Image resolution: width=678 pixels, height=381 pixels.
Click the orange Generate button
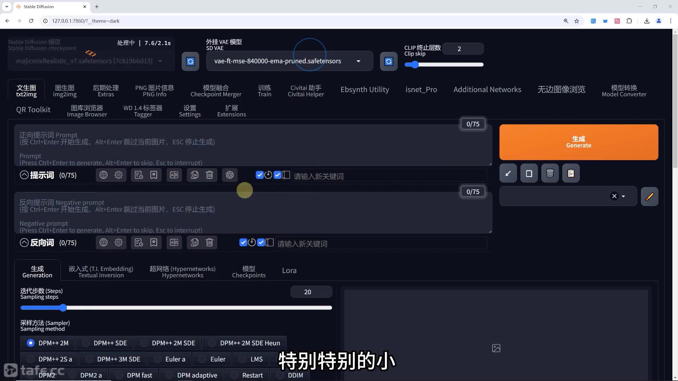578,142
